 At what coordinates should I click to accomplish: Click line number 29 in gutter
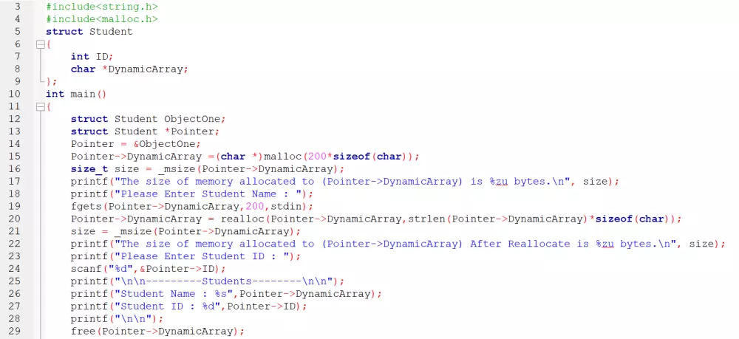[15, 331]
